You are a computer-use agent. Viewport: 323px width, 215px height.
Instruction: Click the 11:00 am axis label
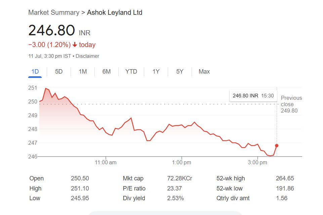tap(106, 163)
